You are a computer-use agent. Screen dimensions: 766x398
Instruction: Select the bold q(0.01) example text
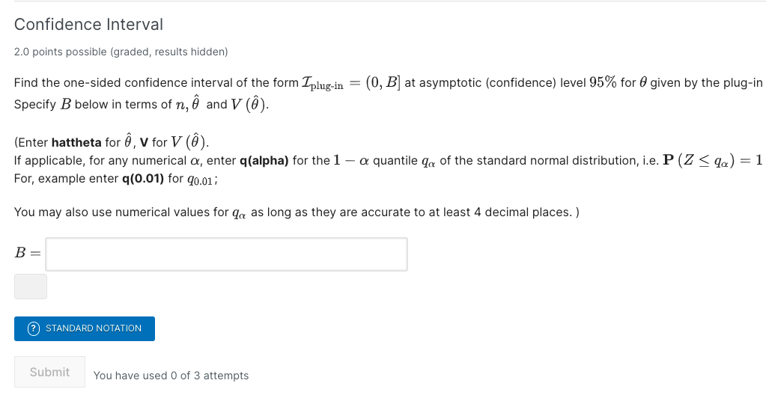point(143,179)
